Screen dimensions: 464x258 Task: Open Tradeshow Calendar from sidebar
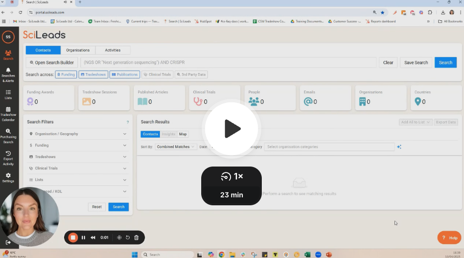8,114
